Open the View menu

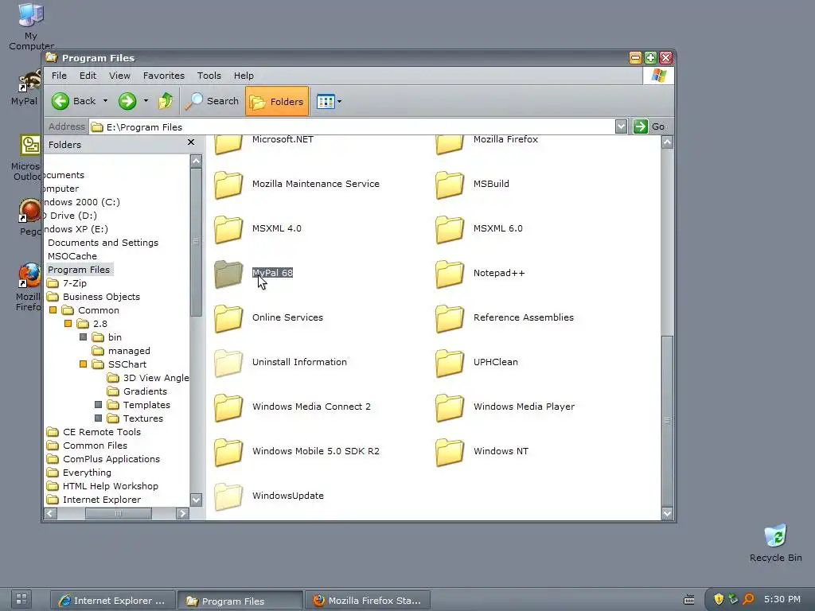(x=119, y=76)
